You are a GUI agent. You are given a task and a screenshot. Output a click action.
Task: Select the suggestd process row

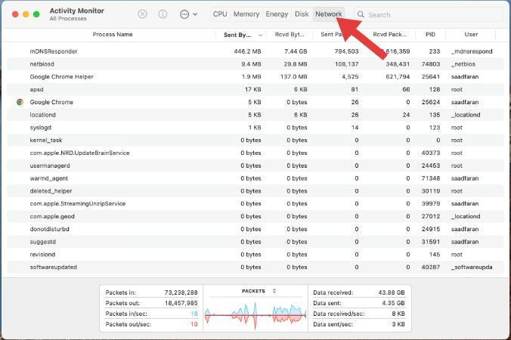point(255,242)
